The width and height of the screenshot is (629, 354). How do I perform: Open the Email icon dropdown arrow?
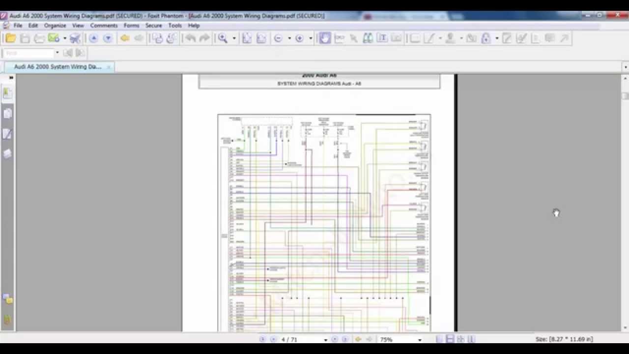coord(64,38)
